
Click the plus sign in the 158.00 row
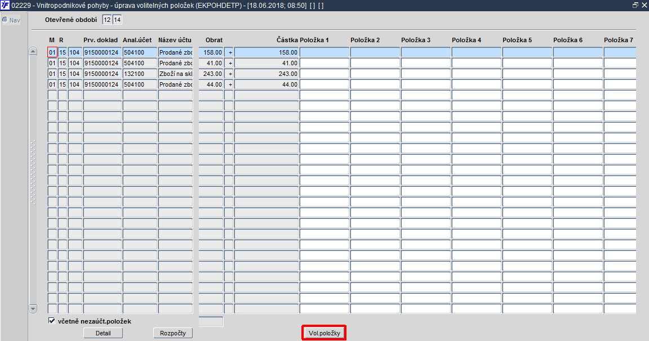230,52
